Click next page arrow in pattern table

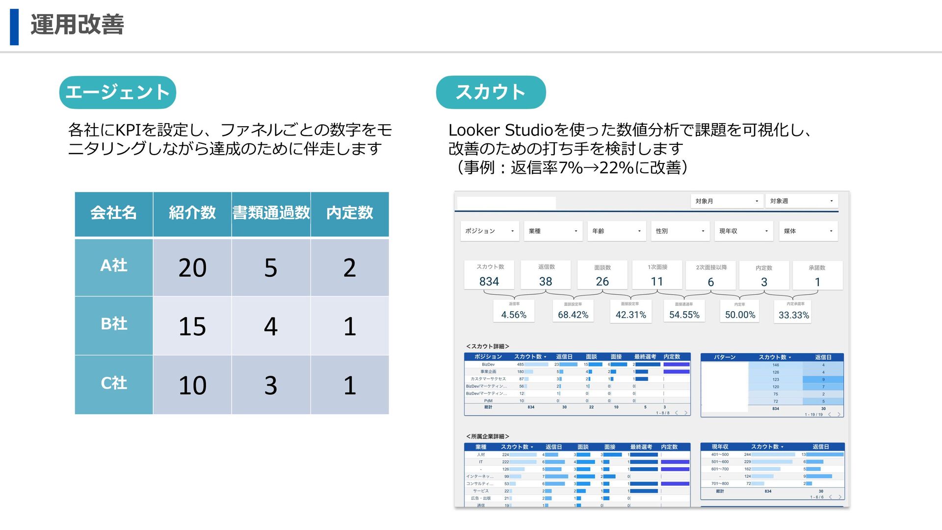[x=839, y=415]
